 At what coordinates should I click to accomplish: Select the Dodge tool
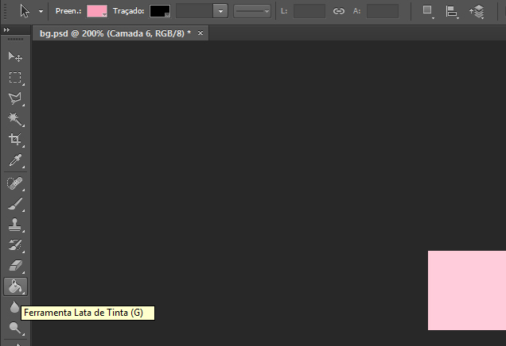point(15,328)
